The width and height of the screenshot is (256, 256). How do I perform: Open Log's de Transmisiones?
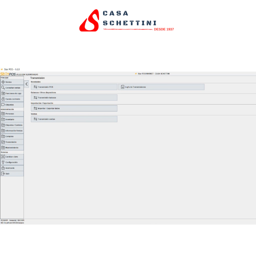[x=161, y=87]
